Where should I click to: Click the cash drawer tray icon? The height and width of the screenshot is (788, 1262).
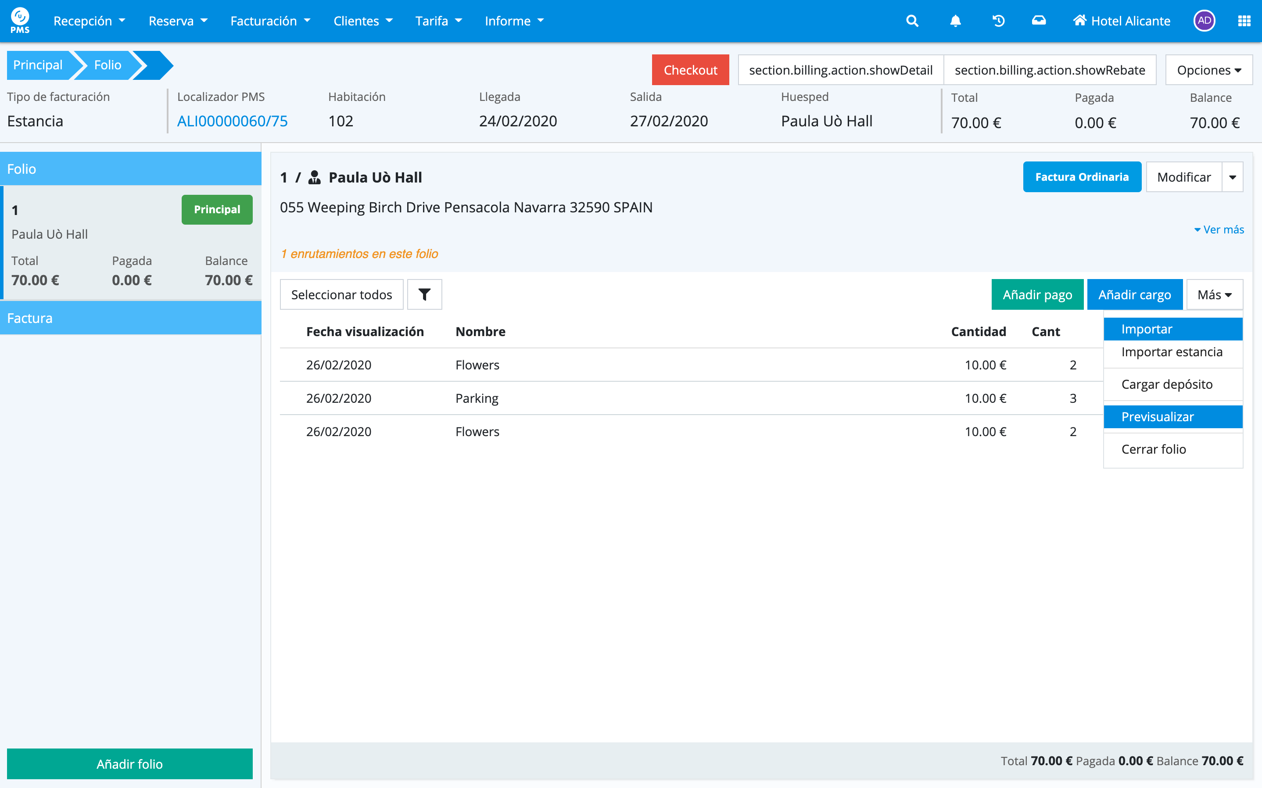pyautogui.click(x=1039, y=21)
